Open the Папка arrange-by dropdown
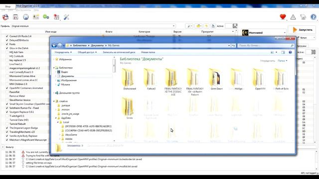The height and width of the screenshot is (179, 319). pyautogui.click(x=283, y=61)
